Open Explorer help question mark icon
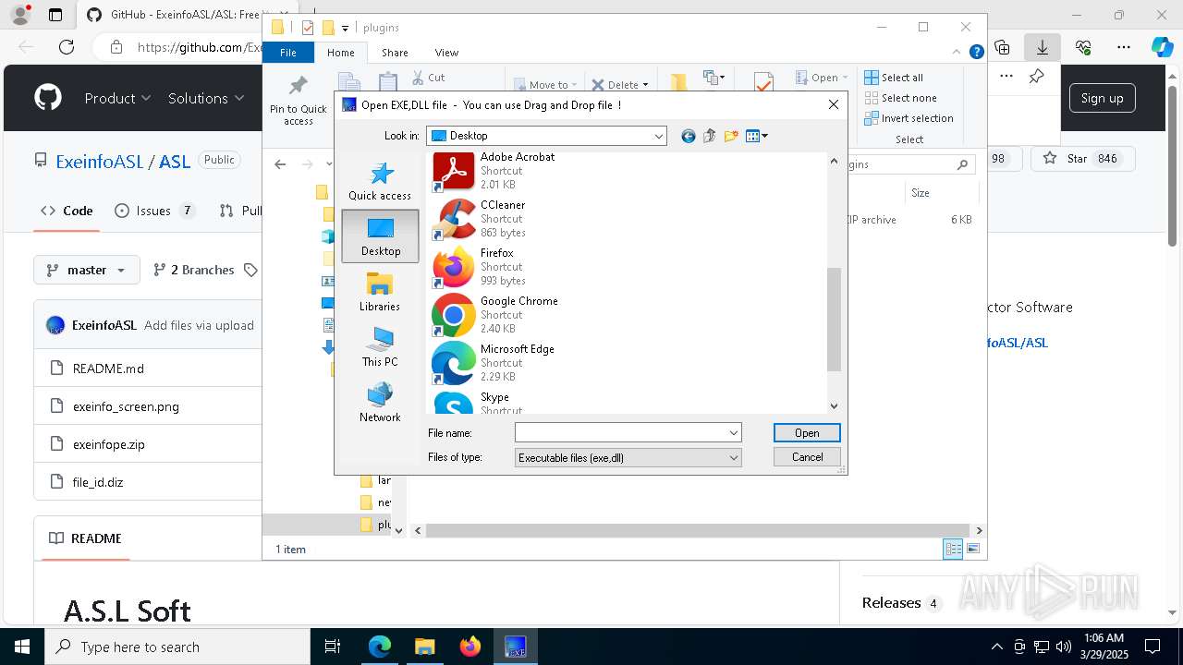Screen dimensions: 1183x665 [976, 53]
